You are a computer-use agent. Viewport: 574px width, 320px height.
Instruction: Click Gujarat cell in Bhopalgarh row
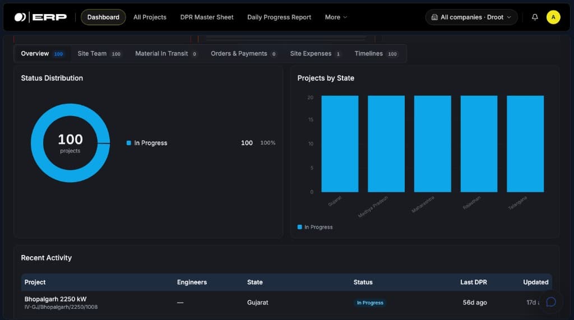pyautogui.click(x=258, y=303)
